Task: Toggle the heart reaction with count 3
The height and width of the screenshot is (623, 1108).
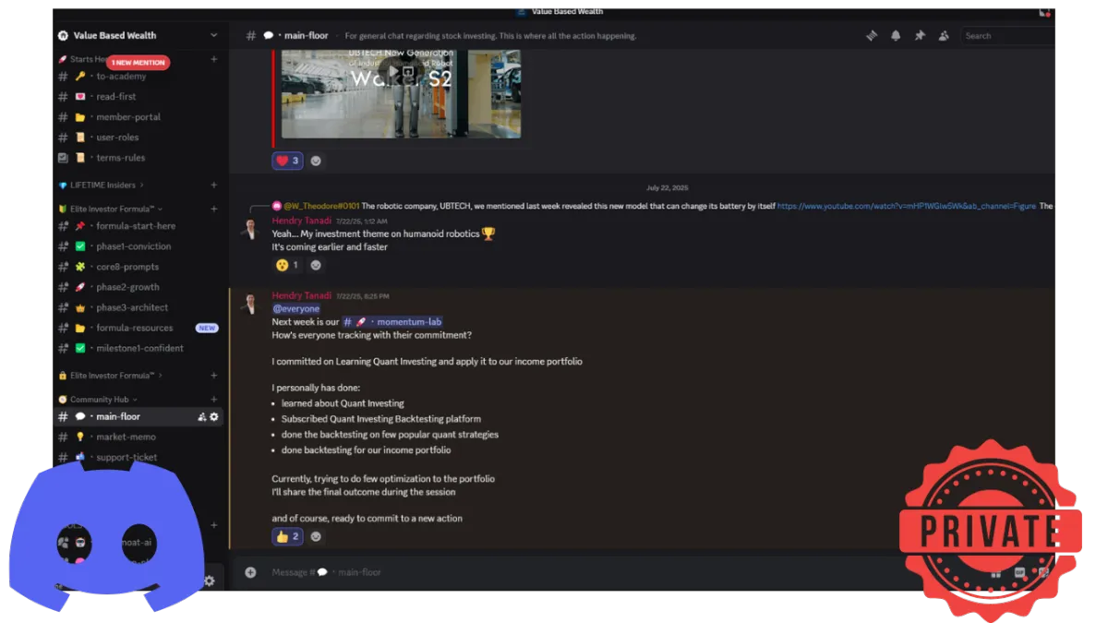Action: pyautogui.click(x=287, y=161)
